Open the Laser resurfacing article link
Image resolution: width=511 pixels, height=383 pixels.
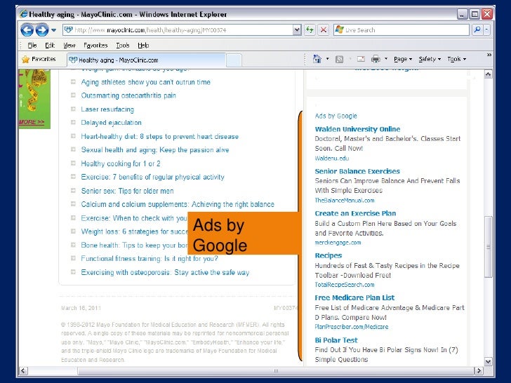pos(107,109)
